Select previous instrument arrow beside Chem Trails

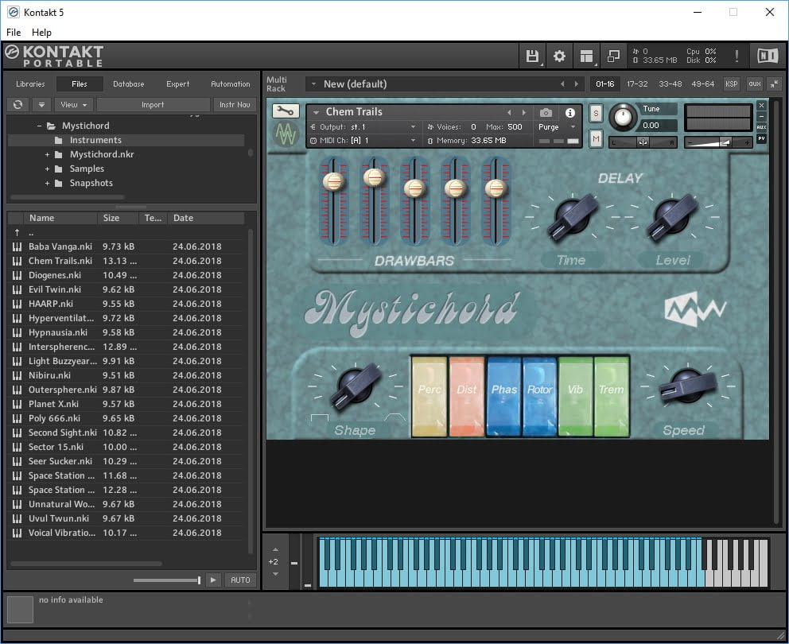tap(509, 113)
